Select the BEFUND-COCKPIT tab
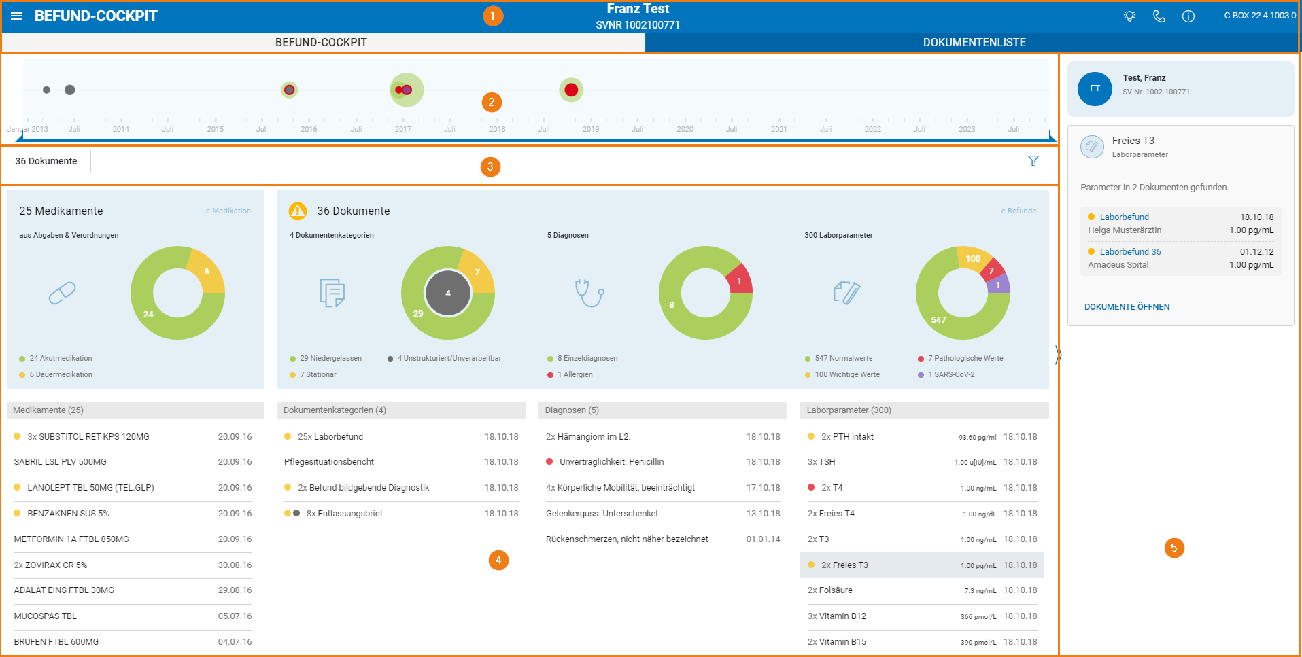The width and height of the screenshot is (1302, 657). click(321, 42)
